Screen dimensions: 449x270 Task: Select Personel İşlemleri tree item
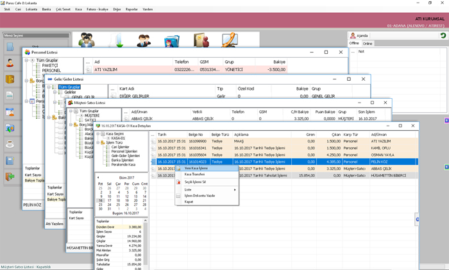pos(124,151)
